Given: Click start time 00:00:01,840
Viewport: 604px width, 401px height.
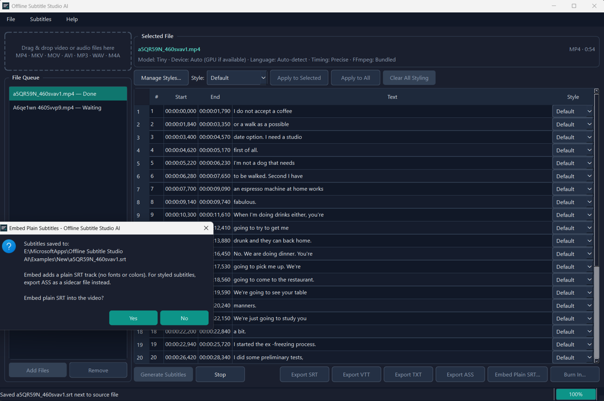Looking at the screenshot, I should [x=181, y=124].
